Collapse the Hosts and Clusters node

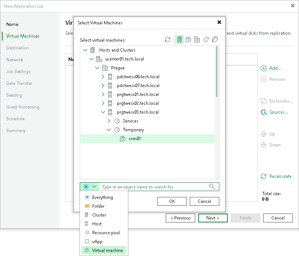pos(85,50)
